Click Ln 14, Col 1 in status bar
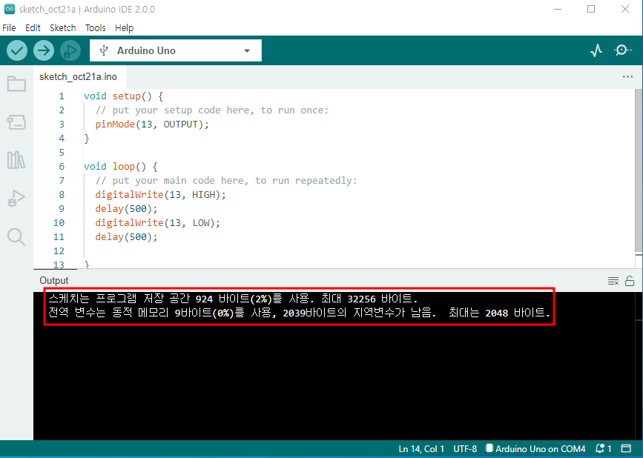The height and width of the screenshot is (458, 643). click(x=421, y=448)
